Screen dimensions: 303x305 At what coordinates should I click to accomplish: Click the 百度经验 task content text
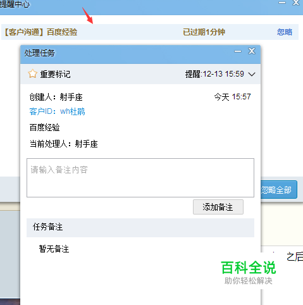coord(45,127)
